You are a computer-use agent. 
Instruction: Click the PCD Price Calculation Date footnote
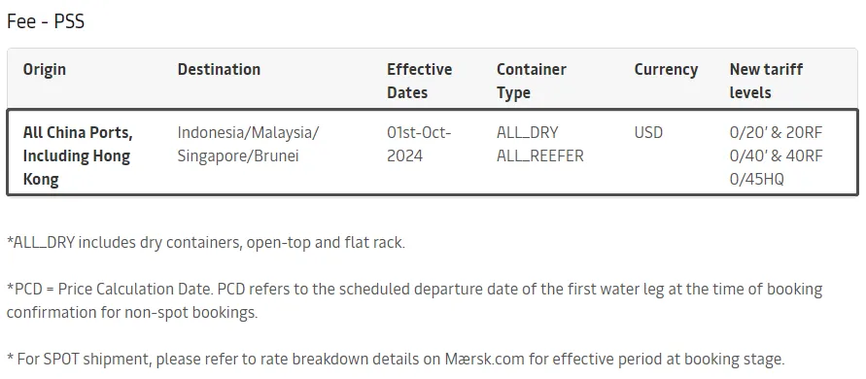(x=414, y=300)
